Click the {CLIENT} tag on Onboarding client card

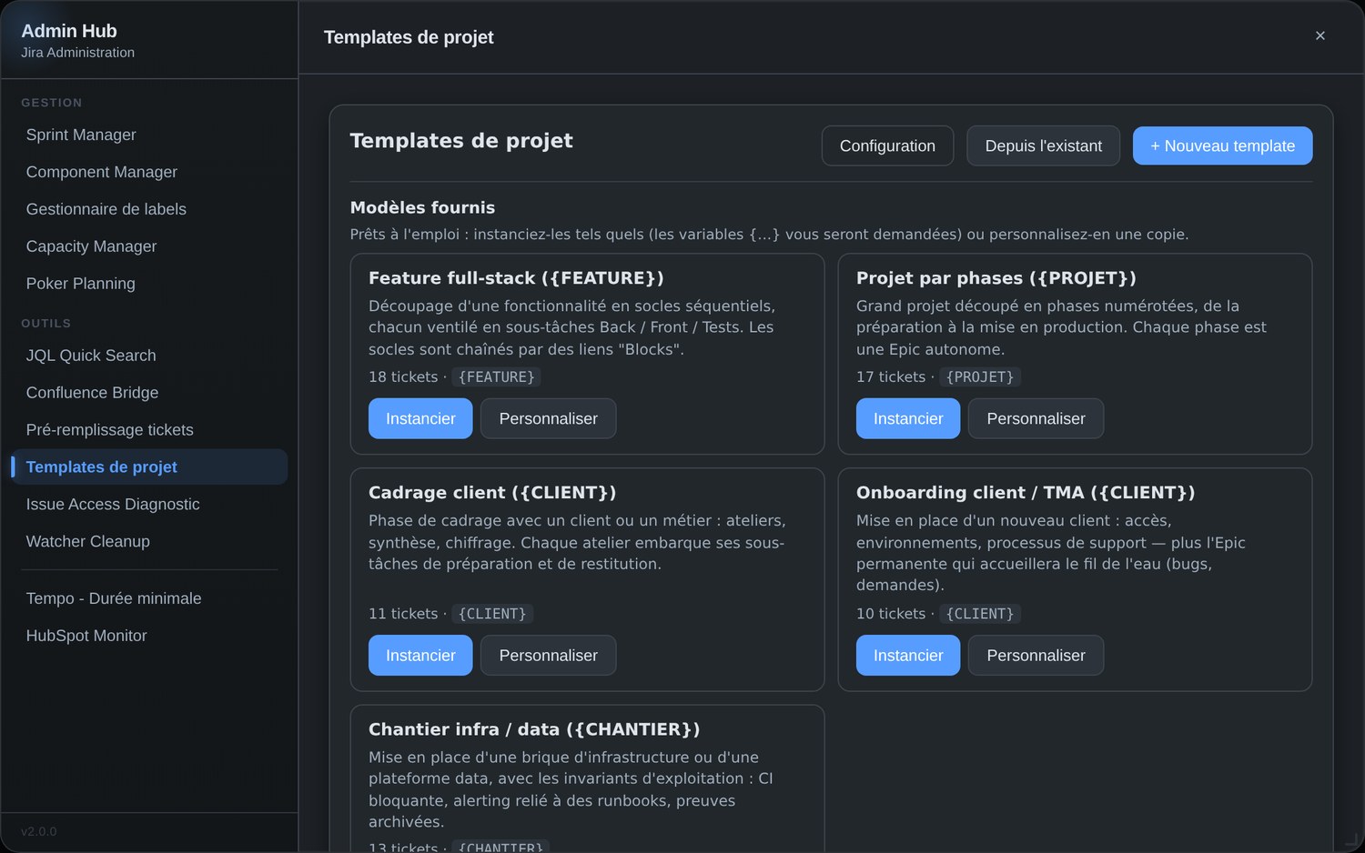pyautogui.click(x=980, y=614)
